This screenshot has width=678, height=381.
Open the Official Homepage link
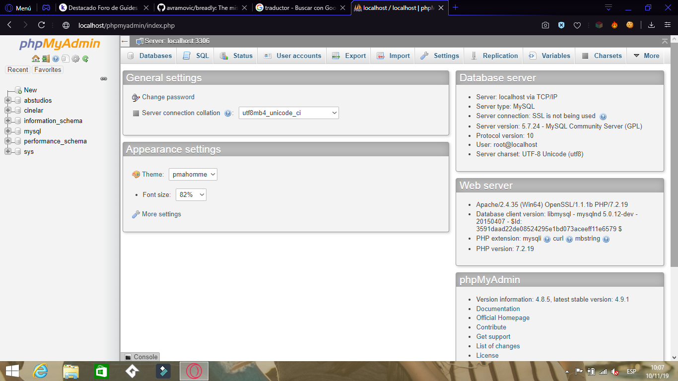[x=503, y=318]
